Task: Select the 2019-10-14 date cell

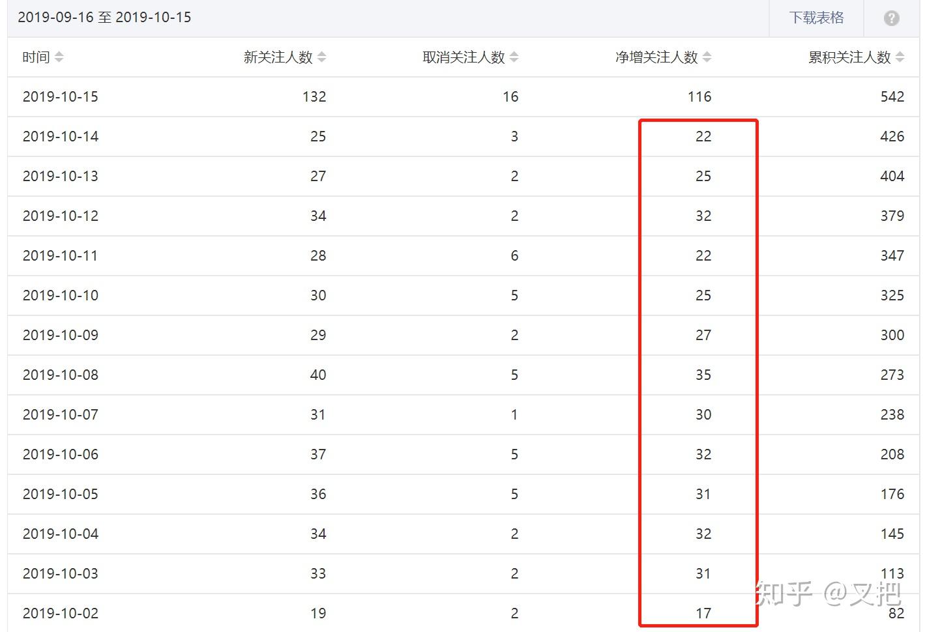Action: [61, 137]
